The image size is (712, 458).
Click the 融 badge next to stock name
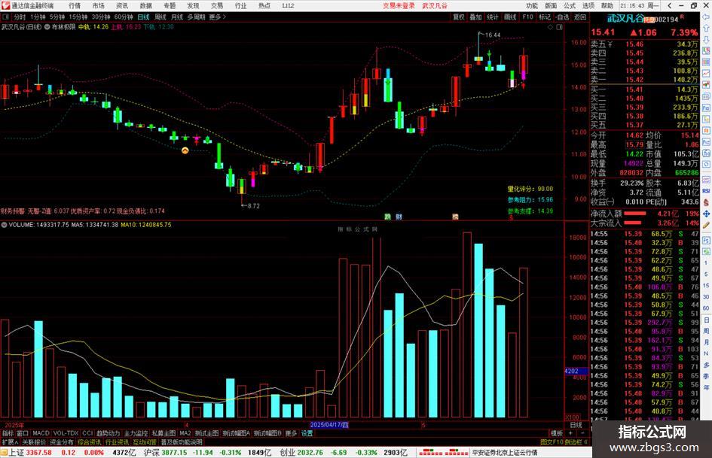(649, 20)
